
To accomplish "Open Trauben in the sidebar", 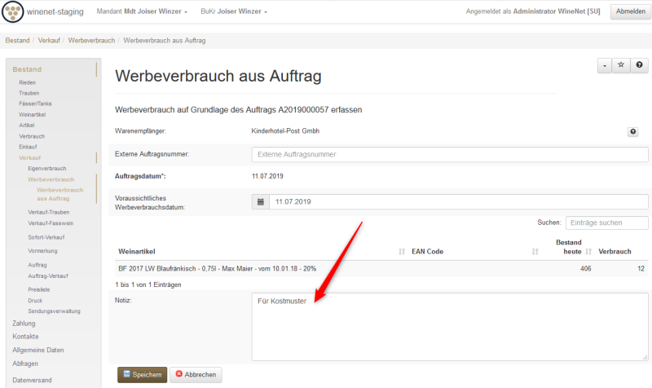I will tap(29, 93).
